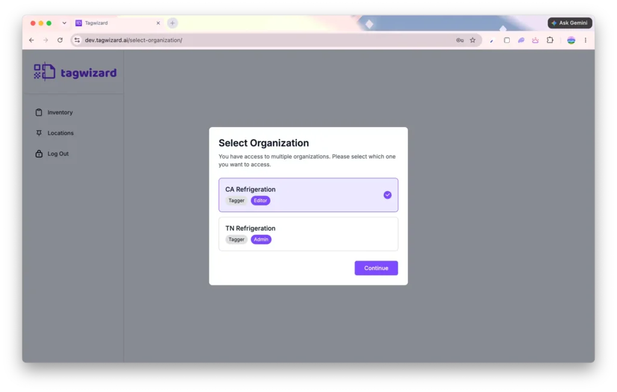The width and height of the screenshot is (617, 392).
Task: Click the browser forward arrow
Action: 46,40
